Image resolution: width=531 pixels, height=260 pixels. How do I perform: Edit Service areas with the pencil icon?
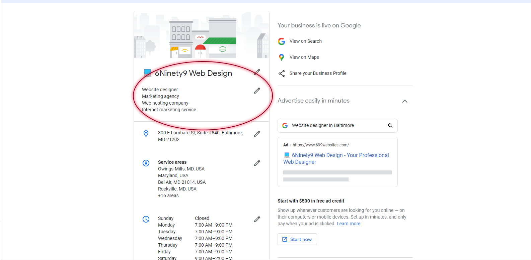click(x=257, y=163)
